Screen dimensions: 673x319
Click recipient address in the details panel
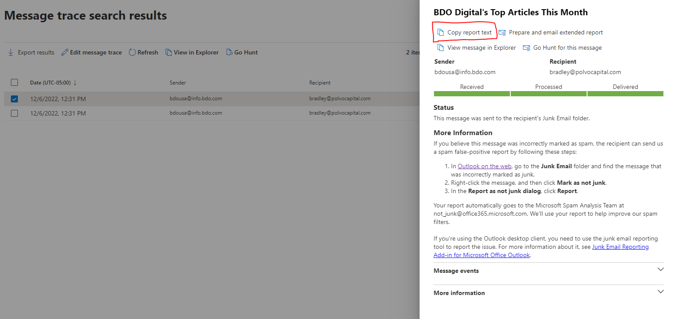tap(585, 72)
